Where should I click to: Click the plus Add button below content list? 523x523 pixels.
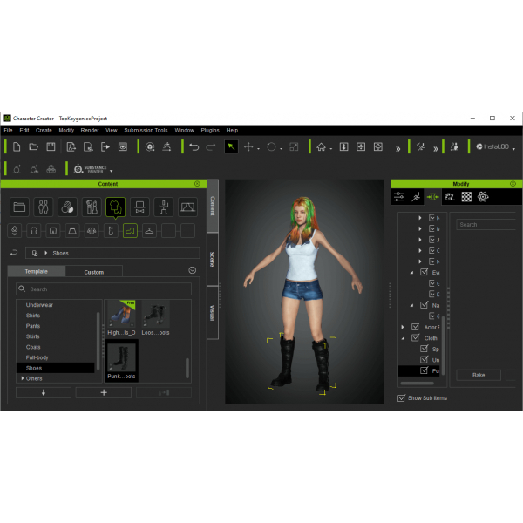tap(103, 392)
